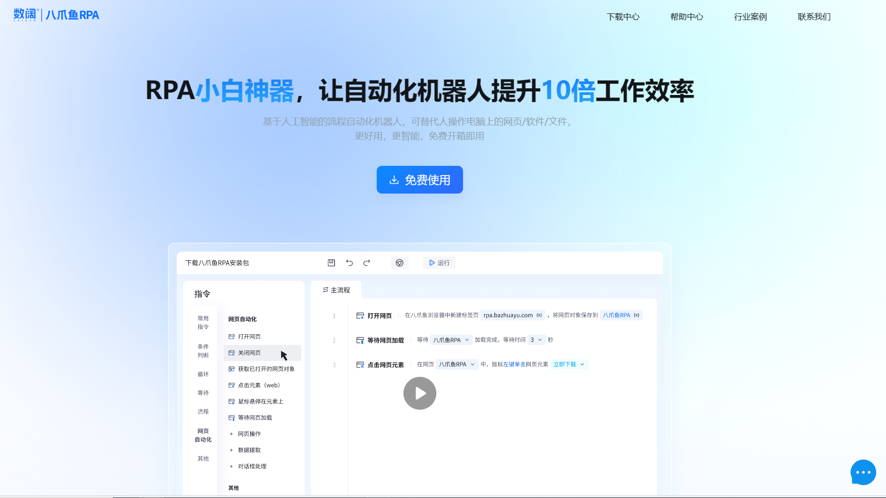Select the 打开网页 instruction icon

click(x=231, y=336)
